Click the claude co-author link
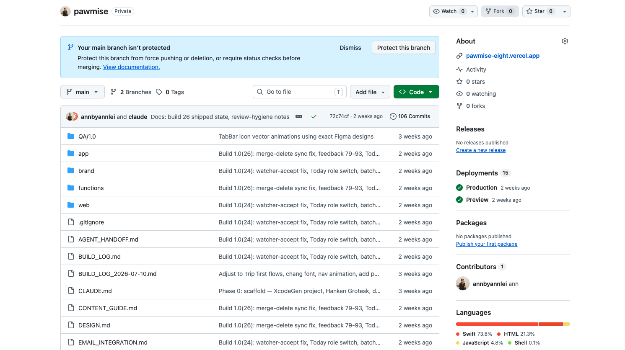Viewport: 625px width, 350px height. [138, 117]
